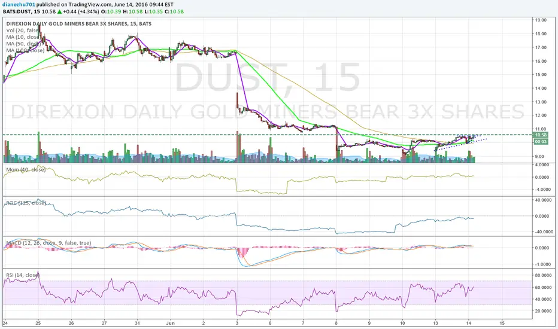Screen dimensions: 558x329
Task: Click the 14.00 price axis label
Action: (541, 88)
